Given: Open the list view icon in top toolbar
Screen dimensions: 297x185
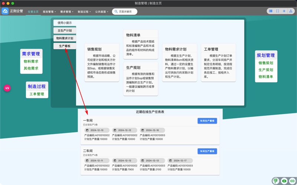Looking at the screenshot, I should coord(271,11).
